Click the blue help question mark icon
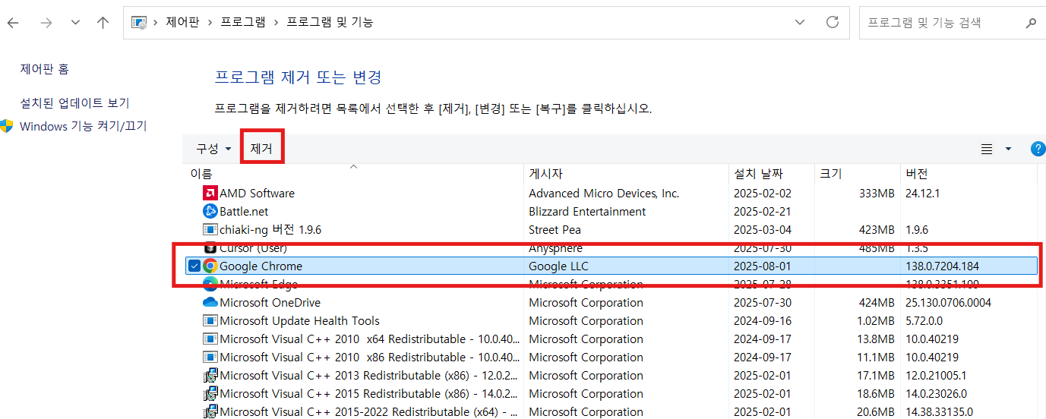The height and width of the screenshot is (419, 1046). coord(1038,149)
